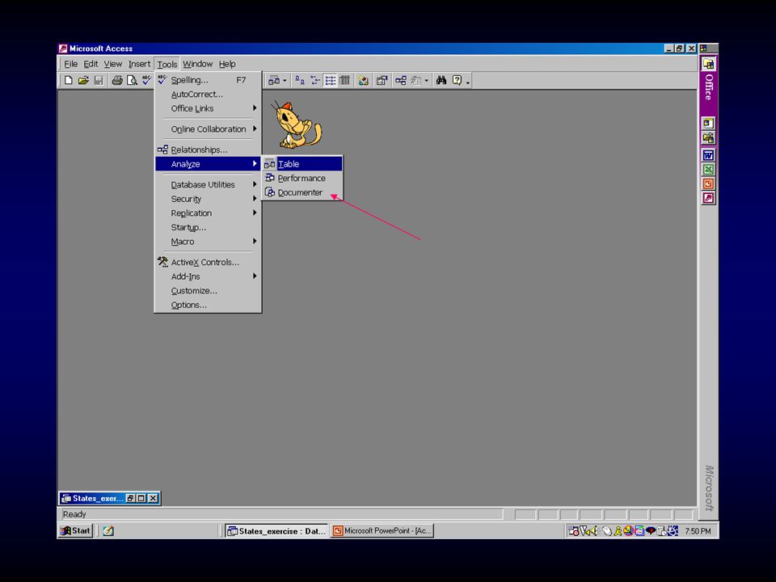Screen dimensions: 776x582
Task: Open the Insert menu
Action: click(x=139, y=64)
